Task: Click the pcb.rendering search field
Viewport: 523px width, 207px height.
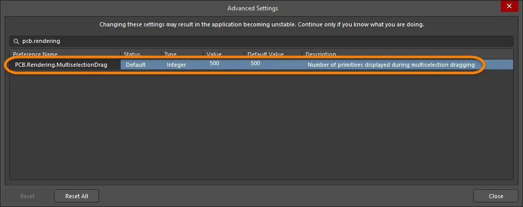Action: tap(261, 41)
